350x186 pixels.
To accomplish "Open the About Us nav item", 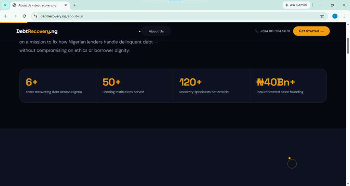I will point(156,31).
